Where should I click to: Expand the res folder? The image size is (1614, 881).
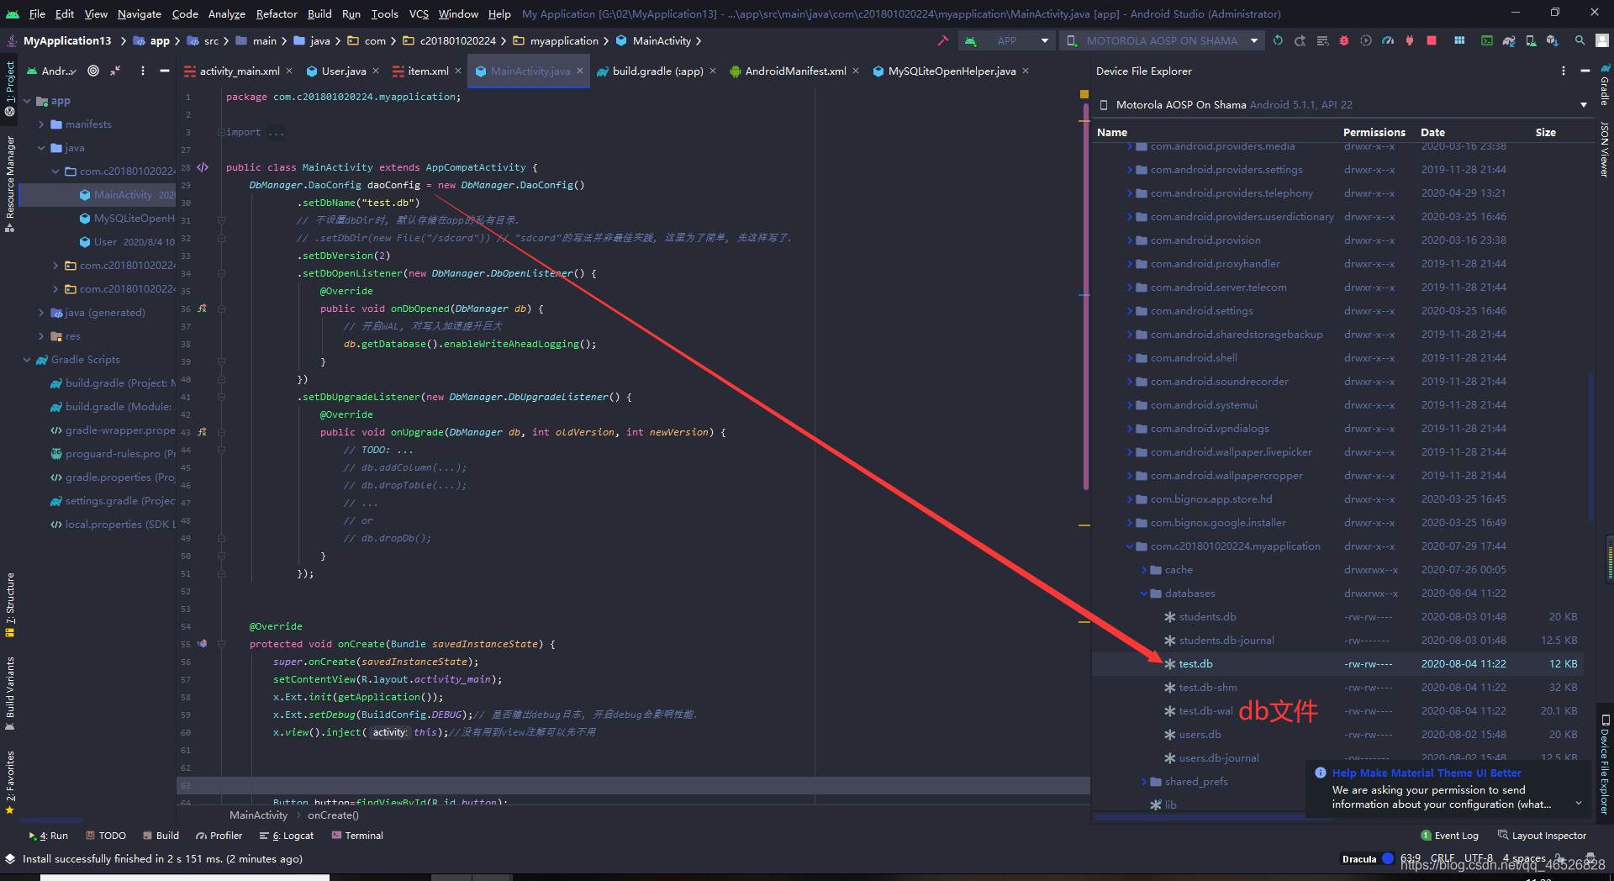click(x=41, y=336)
